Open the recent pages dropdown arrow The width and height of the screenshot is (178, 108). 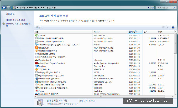click(11, 8)
